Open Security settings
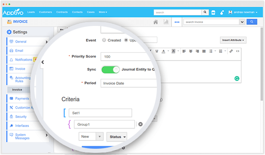The image size is (265, 155). [21, 117]
